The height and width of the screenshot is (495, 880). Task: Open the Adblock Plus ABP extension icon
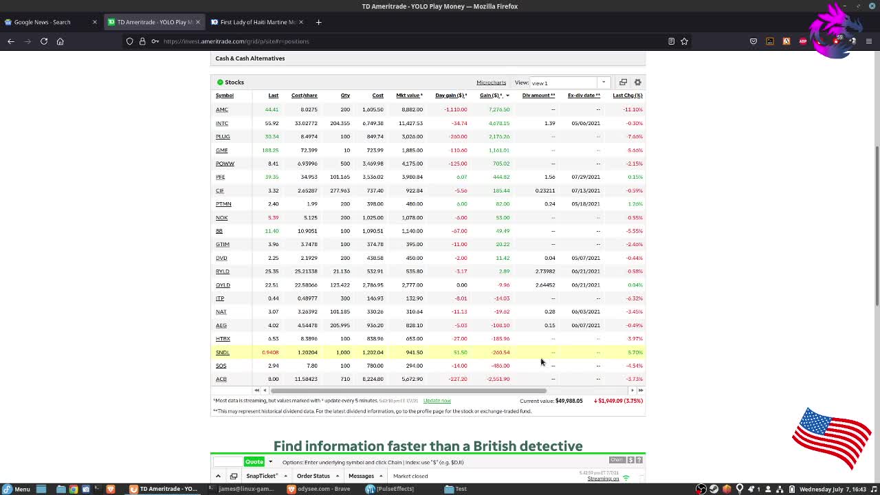pos(803,41)
